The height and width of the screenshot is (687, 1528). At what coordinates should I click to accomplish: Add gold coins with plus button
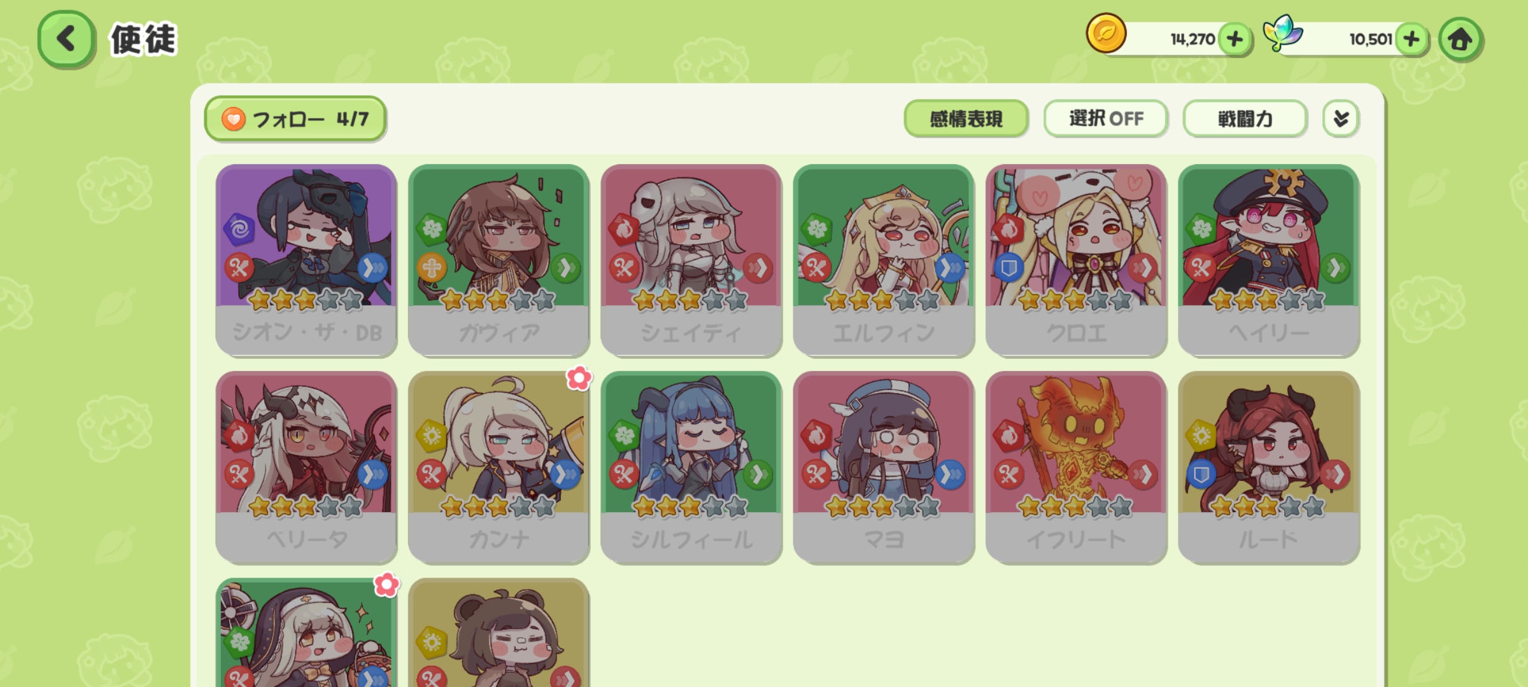pos(1234,39)
